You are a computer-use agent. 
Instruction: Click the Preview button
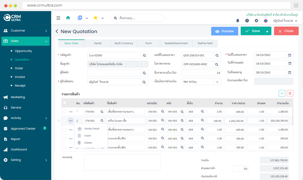[224, 31]
